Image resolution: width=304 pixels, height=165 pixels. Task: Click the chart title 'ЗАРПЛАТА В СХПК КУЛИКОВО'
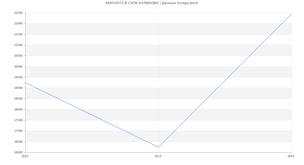coord(132,3)
